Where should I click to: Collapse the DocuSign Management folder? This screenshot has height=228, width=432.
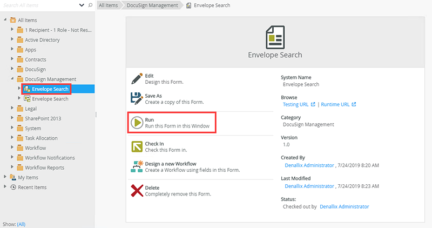pos(12,78)
